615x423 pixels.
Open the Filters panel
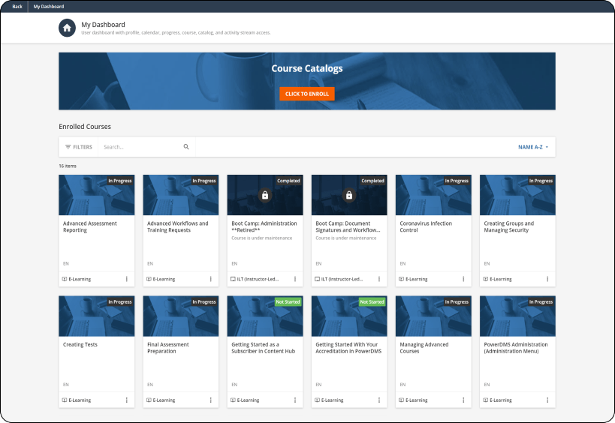click(79, 147)
